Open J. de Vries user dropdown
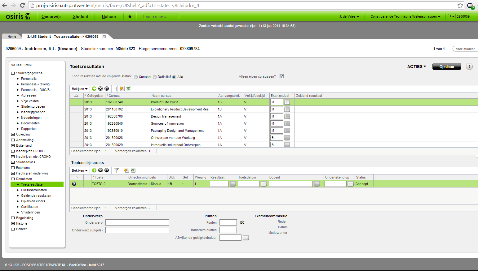Viewport: 478px width, 271px height. tap(349, 16)
